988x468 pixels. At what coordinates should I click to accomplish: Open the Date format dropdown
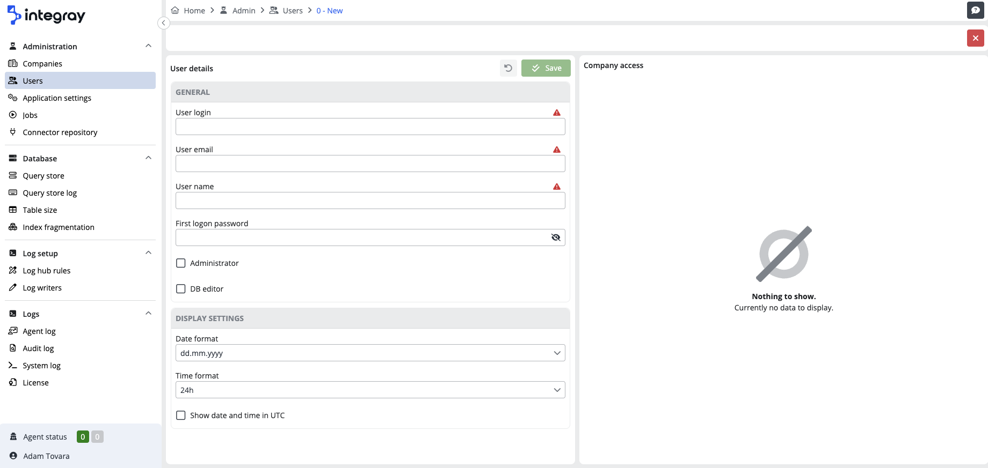point(370,353)
